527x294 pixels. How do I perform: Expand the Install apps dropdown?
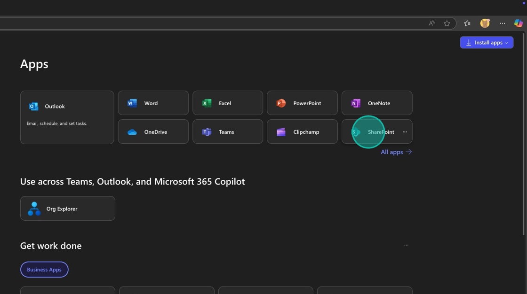pyautogui.click(x=487, y=43)
